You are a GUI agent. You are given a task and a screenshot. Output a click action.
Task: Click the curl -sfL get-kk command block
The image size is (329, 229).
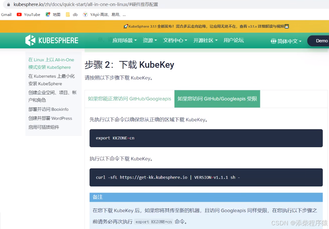coord(206,177)
